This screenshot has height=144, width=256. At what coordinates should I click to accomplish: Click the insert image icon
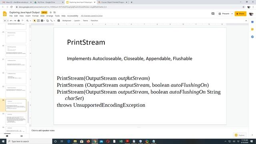click(42, 21)
